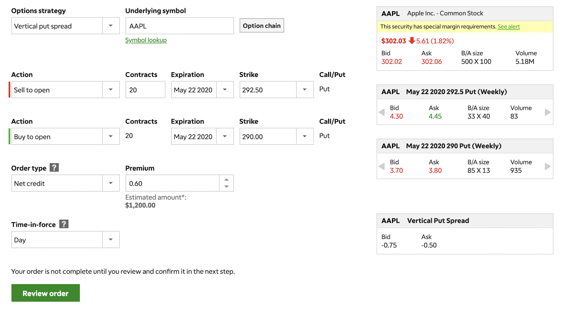The height and width of the screenshot is (312, 562).
Task: Click the 292.5 Put volume value 83
Action: pos(514,117)
